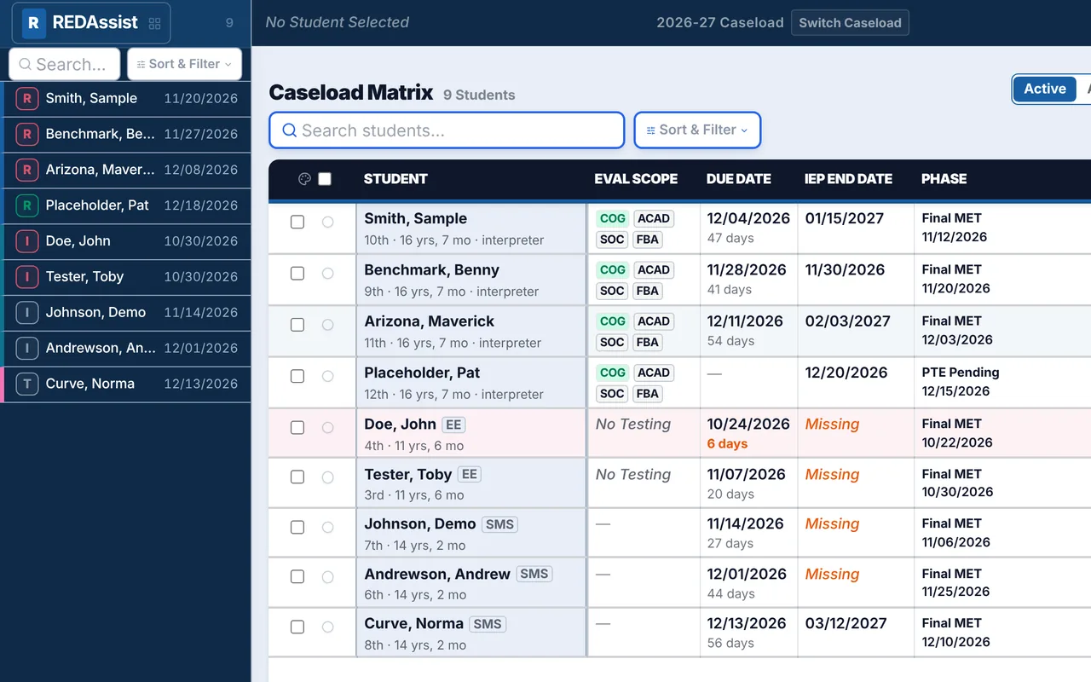The image size is (1091, 682).
Task: Open the grid apps icon beside REDAssist
Action: point(154,24)
